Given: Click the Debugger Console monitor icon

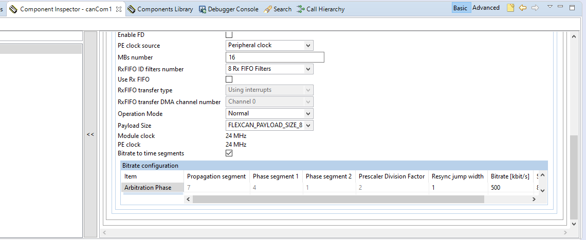Looking at the screenshot, I should coord(202,9).
